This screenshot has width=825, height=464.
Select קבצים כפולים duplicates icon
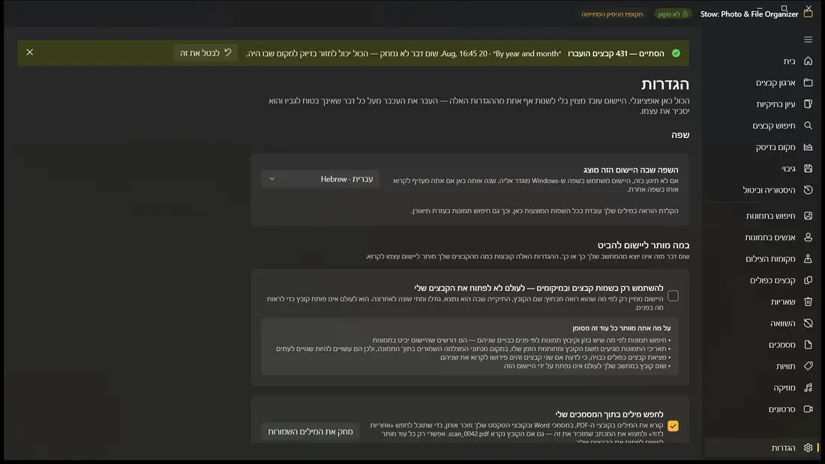[x=808, y=280]
